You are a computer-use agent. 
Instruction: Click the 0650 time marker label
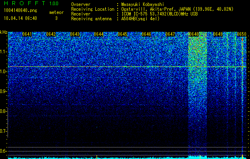click(242, 34)
